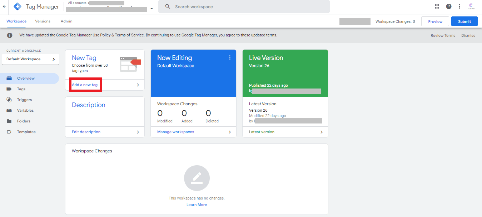Open the Google apps grid icon
The height and width of the screenshot is (217, 482).
pyautogui.click(x=437, y=6)
